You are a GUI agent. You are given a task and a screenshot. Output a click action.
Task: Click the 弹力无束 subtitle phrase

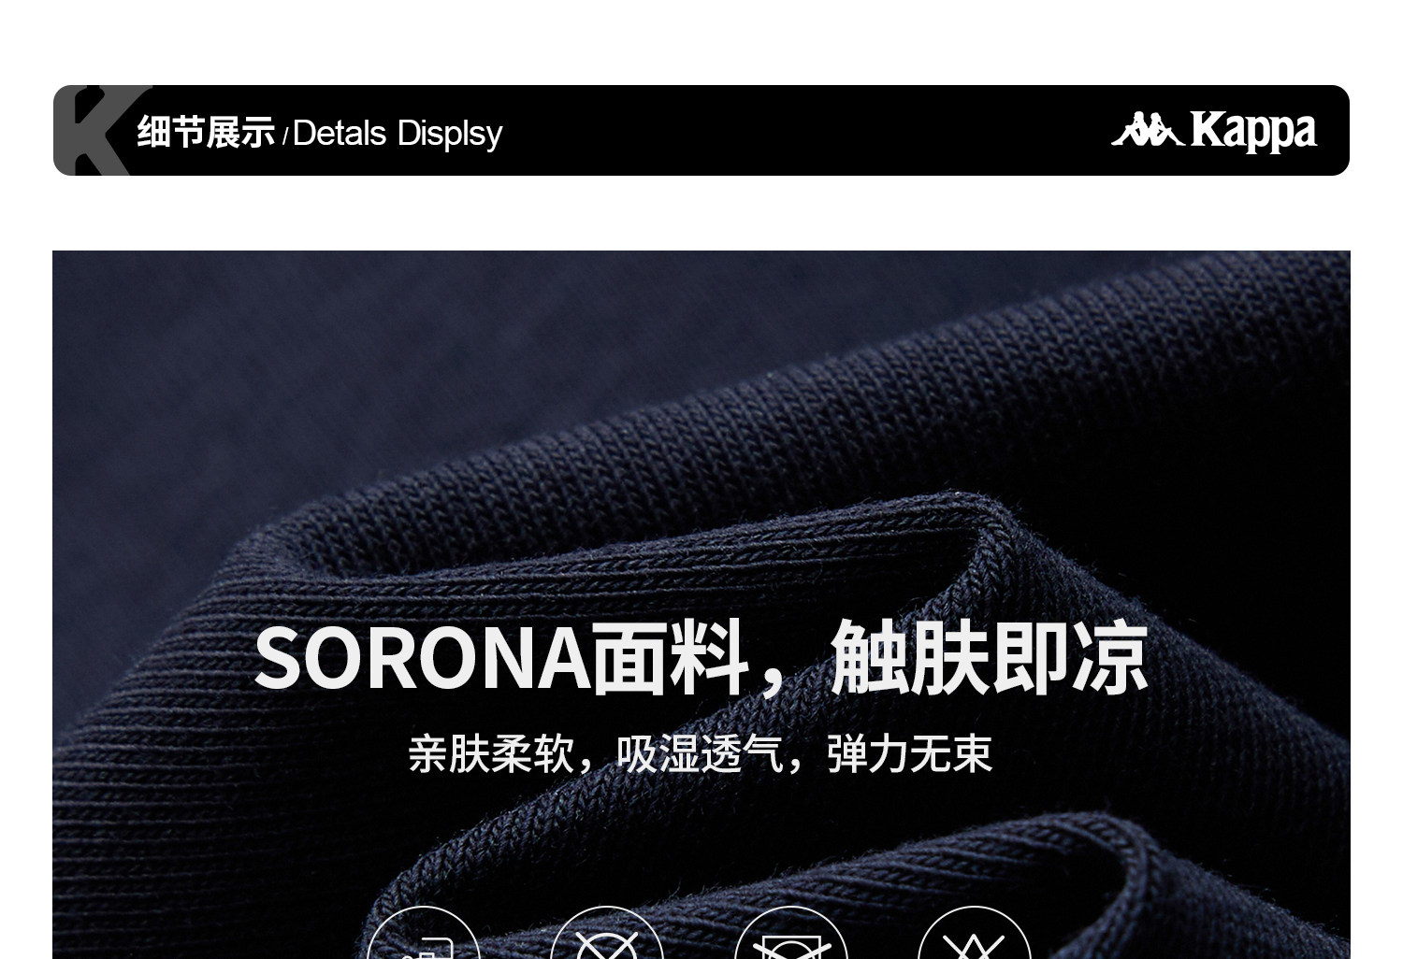click(x=909, y=754)
